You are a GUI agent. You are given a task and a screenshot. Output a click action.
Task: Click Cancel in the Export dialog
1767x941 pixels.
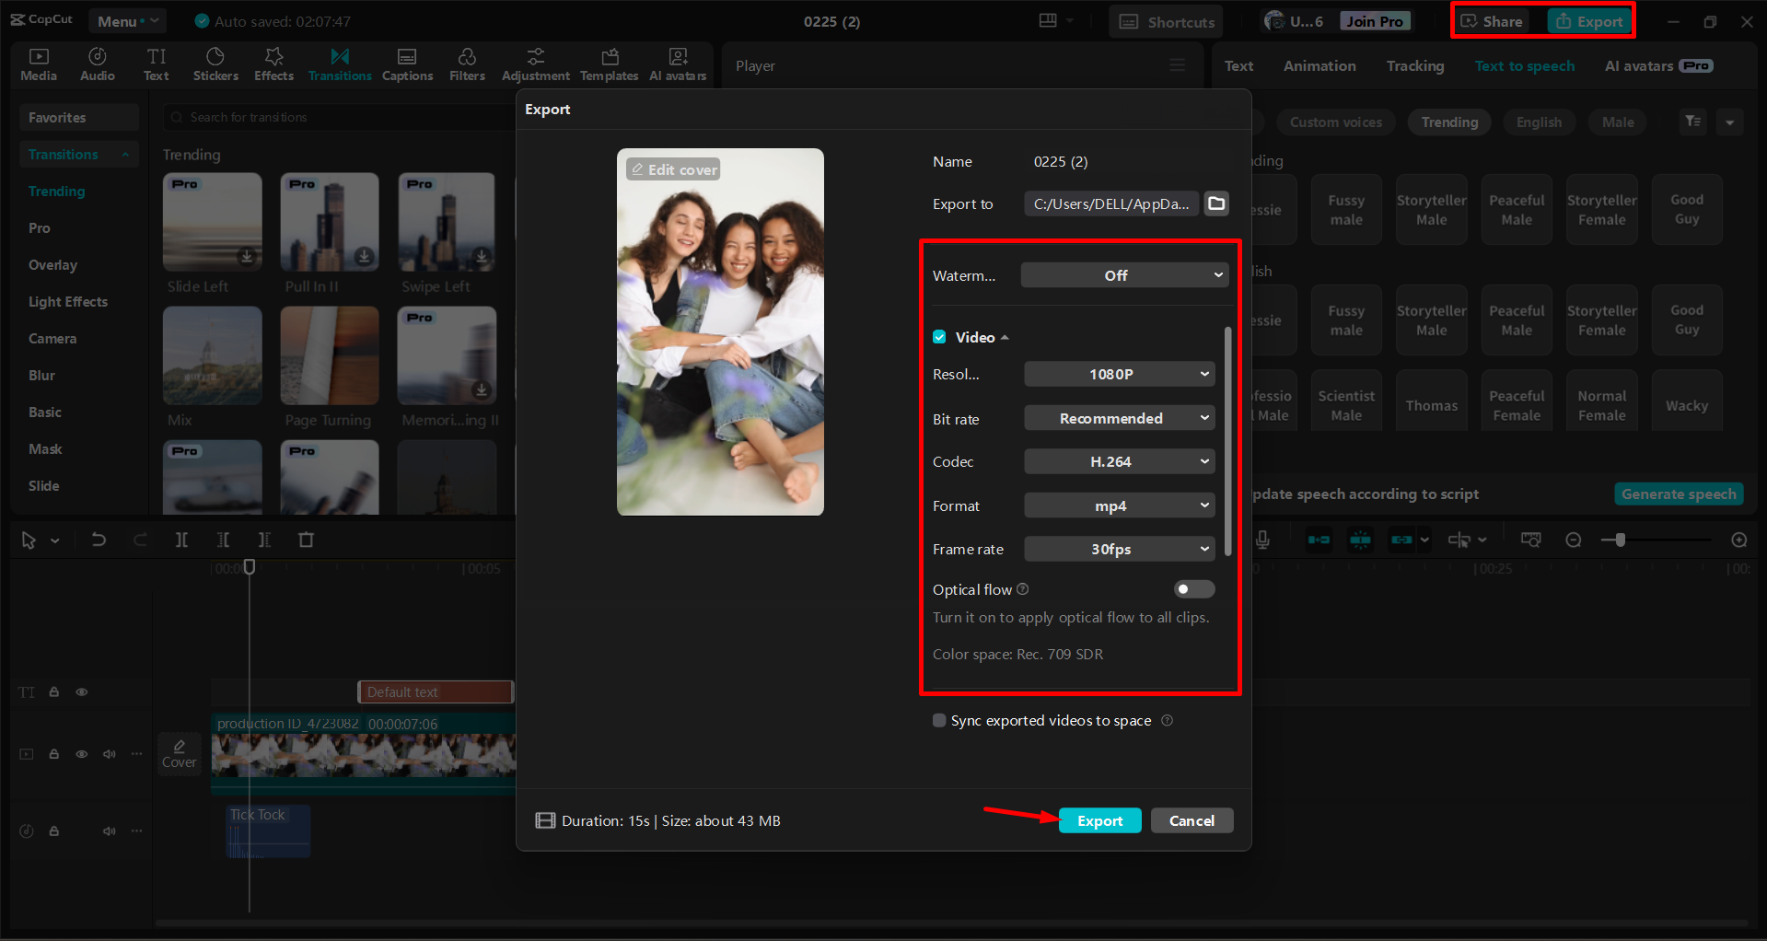[x=1192, y=820]
